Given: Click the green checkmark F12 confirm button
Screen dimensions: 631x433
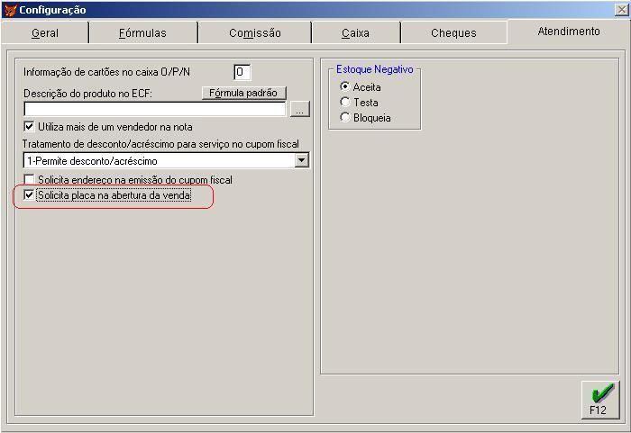Looking at the screenshot, I should 600,400.
